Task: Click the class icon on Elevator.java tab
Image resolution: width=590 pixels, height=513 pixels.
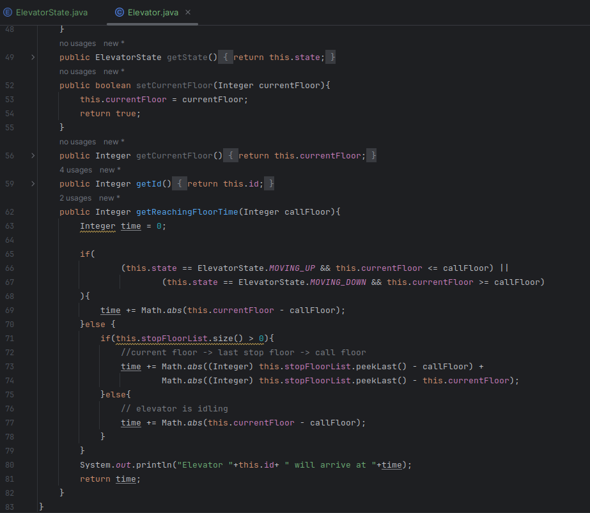Action: [x=120, y=12]
